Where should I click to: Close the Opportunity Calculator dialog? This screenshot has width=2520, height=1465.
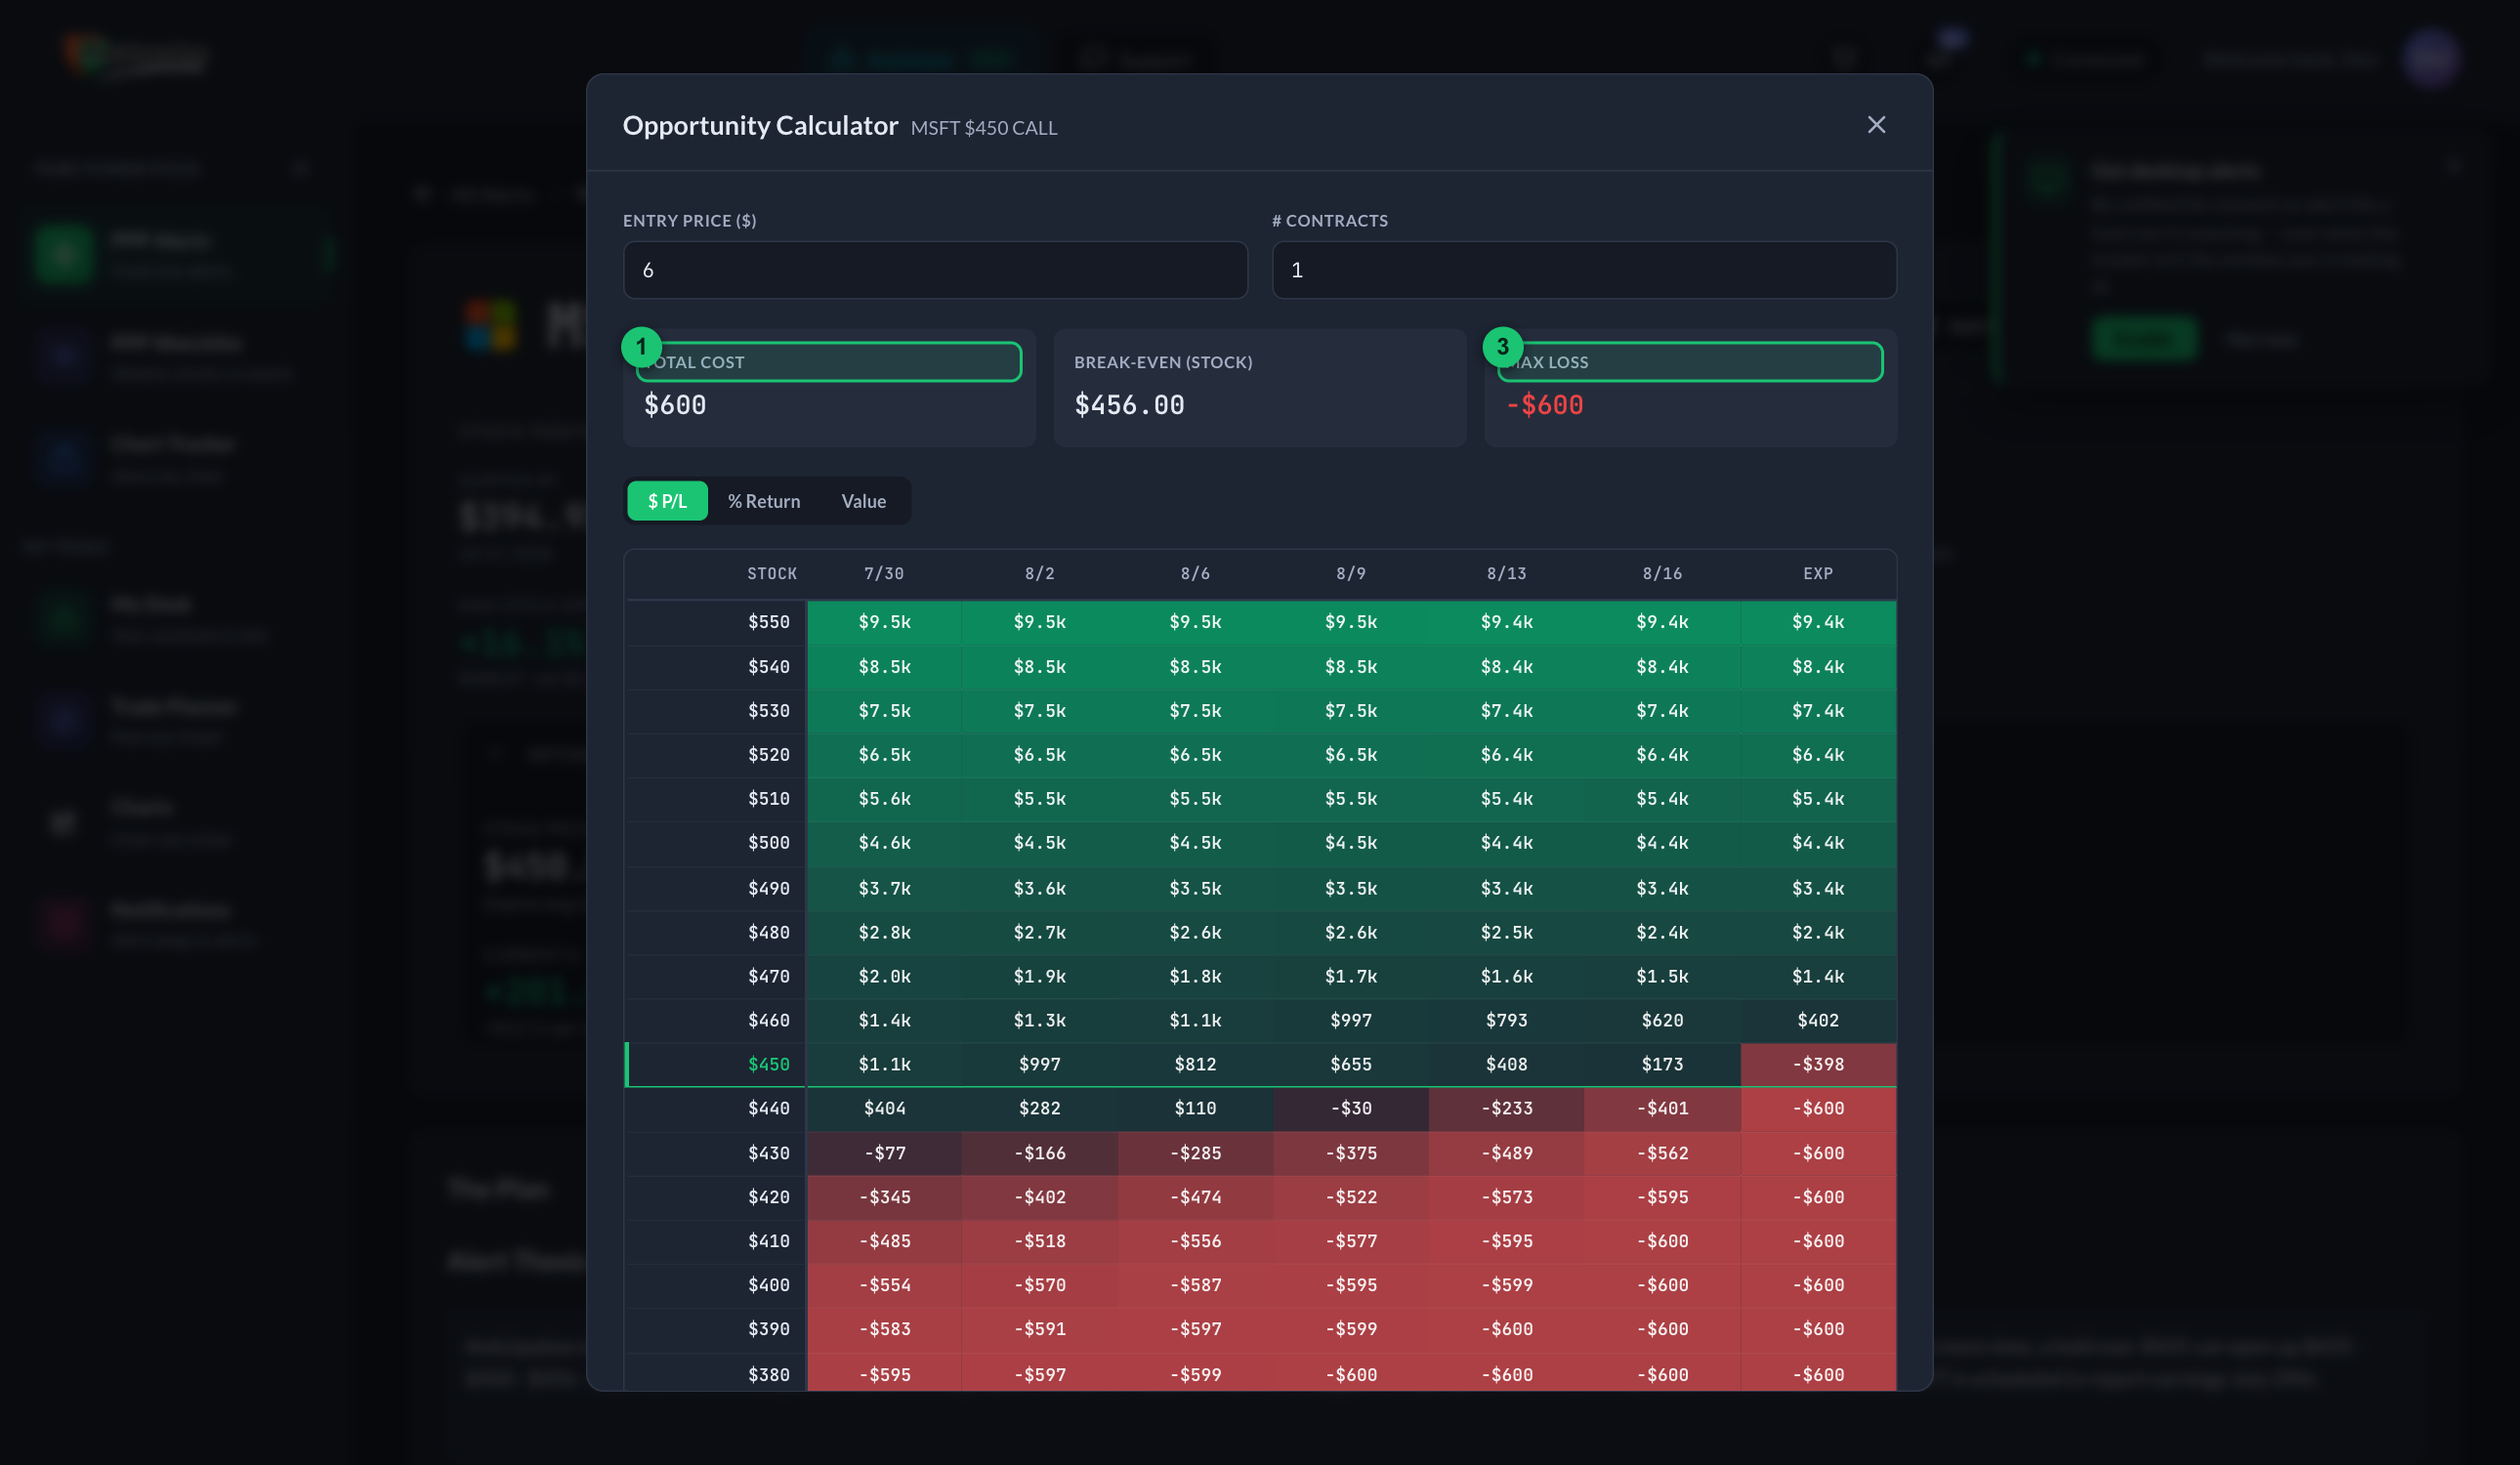click(x=1876, y=125)
